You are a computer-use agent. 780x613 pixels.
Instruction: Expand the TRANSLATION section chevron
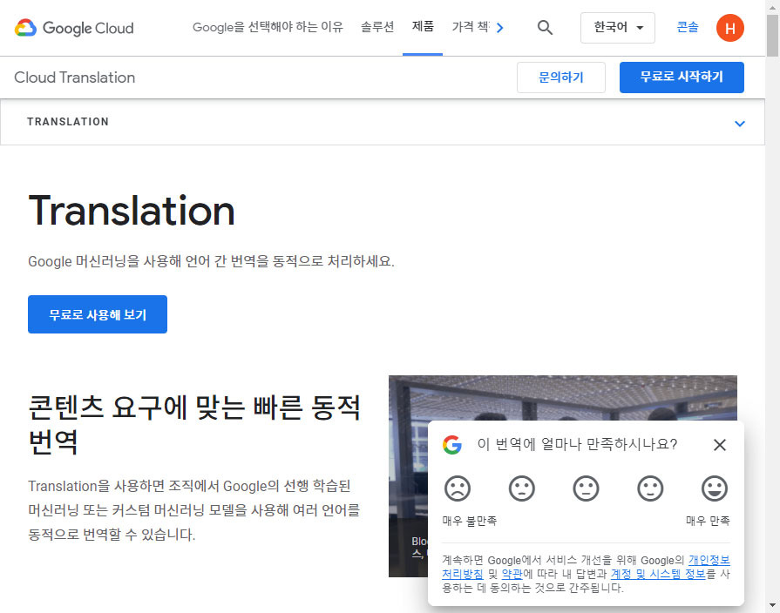pos(740,124)
